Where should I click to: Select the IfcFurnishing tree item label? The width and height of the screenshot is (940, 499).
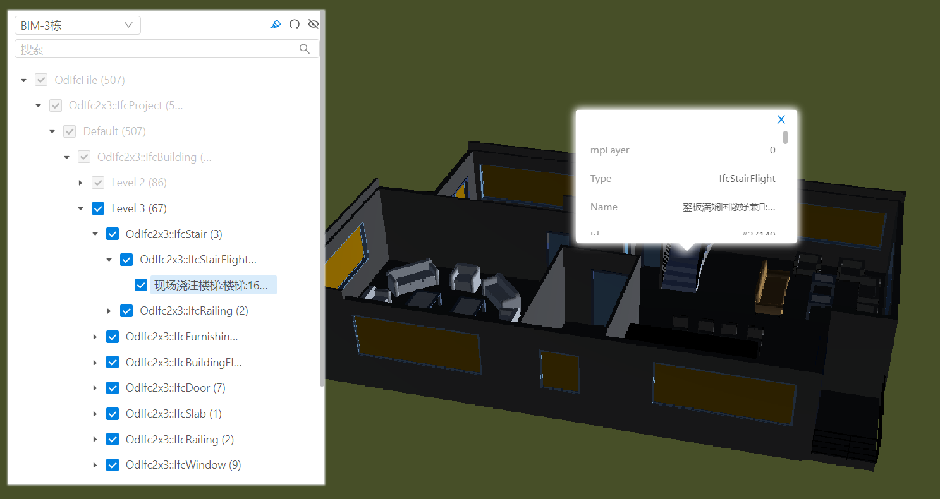pyautogui.click(x=181, y=337)
